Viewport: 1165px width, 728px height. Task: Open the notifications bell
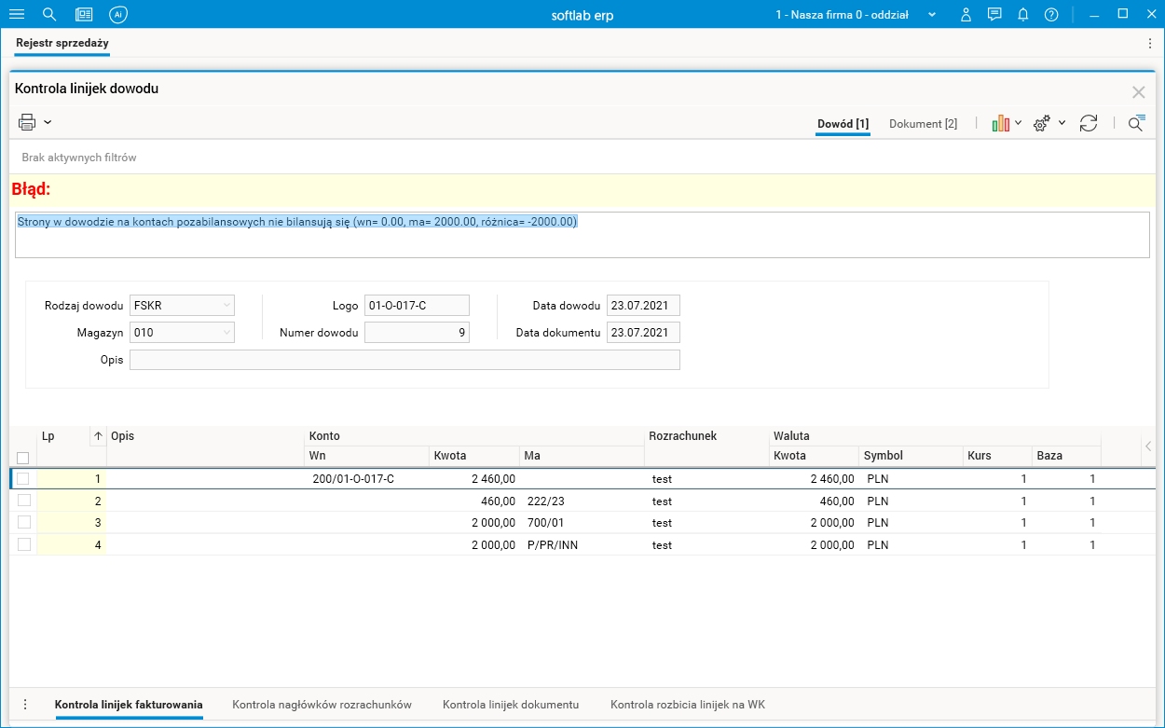click(x=1023, y=15)
